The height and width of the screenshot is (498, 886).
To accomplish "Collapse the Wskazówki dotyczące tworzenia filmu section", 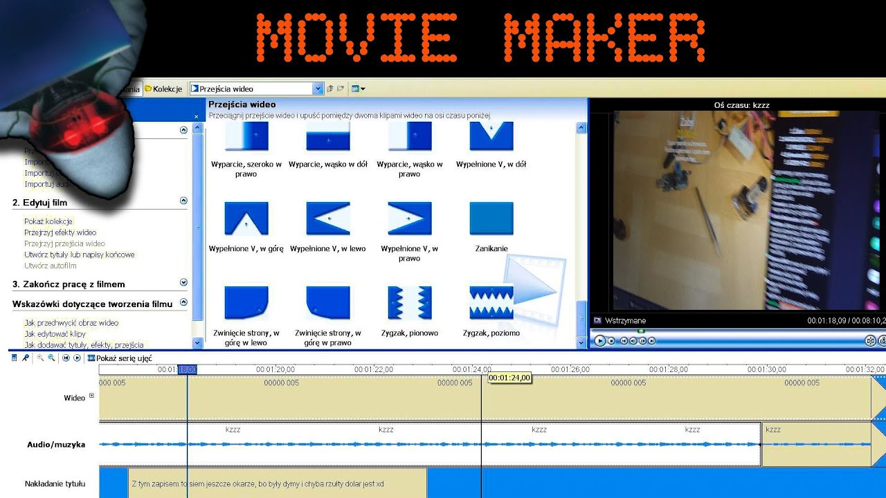I will click(183, 302).
